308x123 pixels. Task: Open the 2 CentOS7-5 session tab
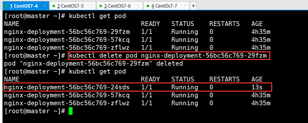click(72, 6)
